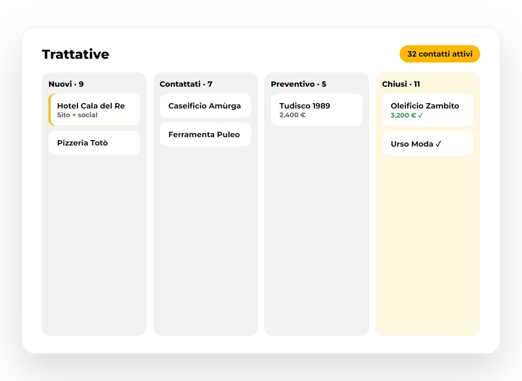This screenshot has width=522, height=381.
Task: Click the Sito + social subtitle
Action: click(77, 115)
